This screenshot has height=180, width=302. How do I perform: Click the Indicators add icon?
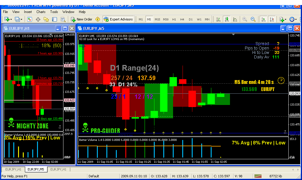(x=282, y=19)
